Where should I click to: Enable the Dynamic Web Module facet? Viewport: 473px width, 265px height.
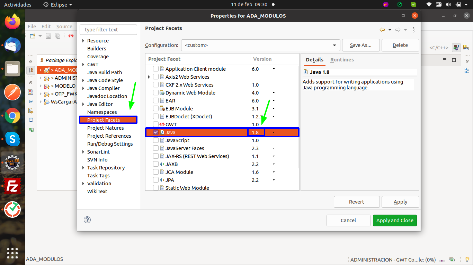coord(156,93)
